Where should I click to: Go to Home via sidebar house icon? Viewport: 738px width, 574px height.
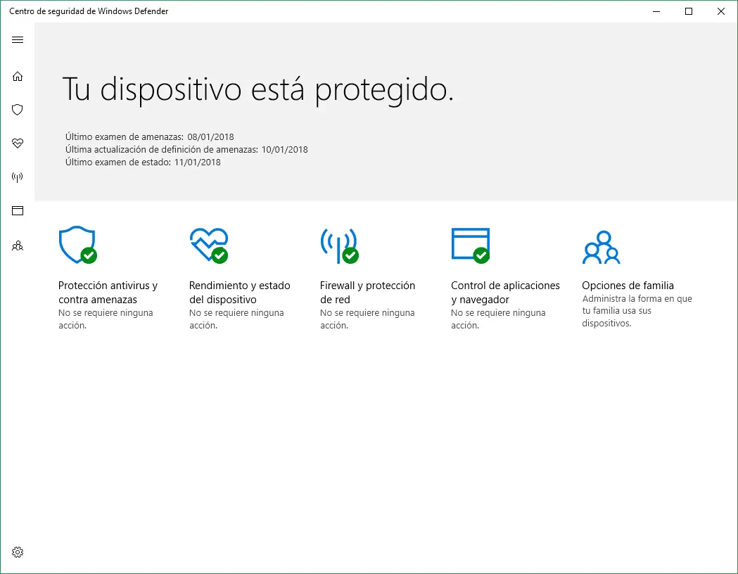[18, 76]
